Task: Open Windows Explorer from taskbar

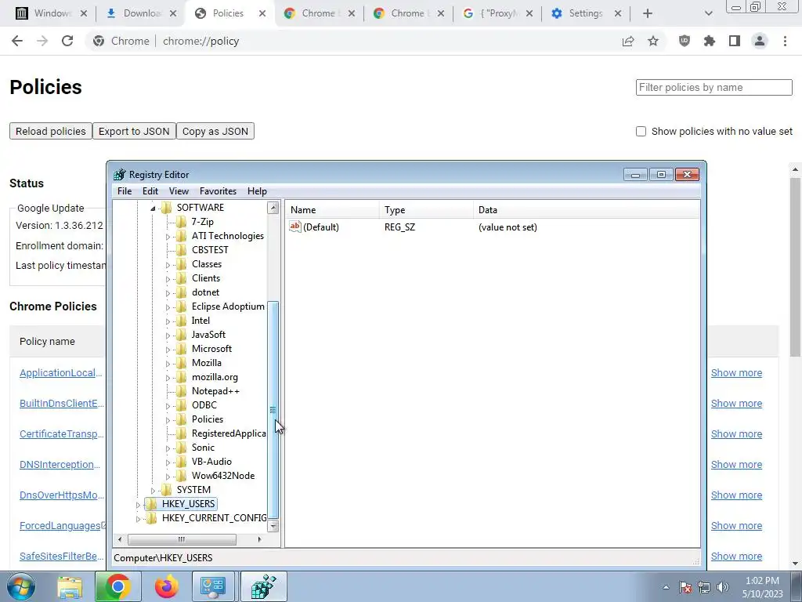Action: coord(70,587)
